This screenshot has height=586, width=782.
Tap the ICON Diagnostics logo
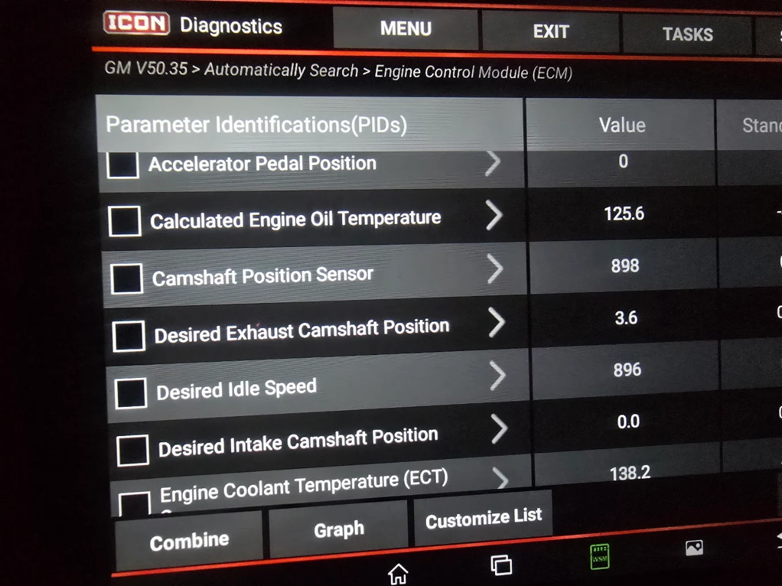pyautogui.click(x=193, y=25)
